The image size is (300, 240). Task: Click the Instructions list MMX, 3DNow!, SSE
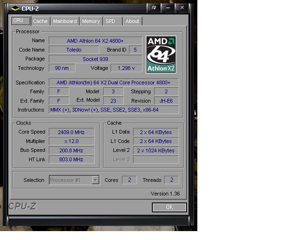(x=113, y=110)
